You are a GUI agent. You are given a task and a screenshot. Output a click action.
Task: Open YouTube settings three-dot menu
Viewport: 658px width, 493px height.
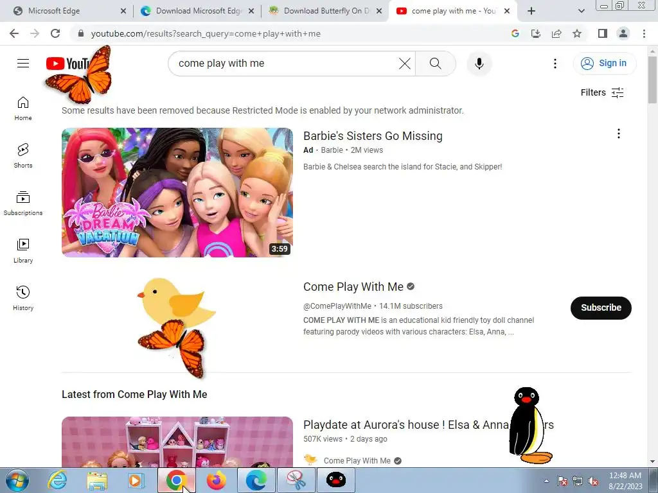click(555, 64)
